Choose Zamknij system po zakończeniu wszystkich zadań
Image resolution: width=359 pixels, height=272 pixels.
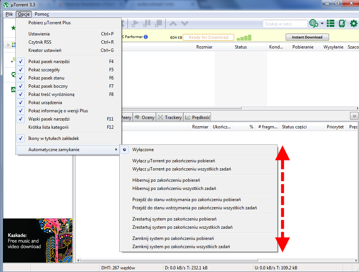tap(199, 247)
